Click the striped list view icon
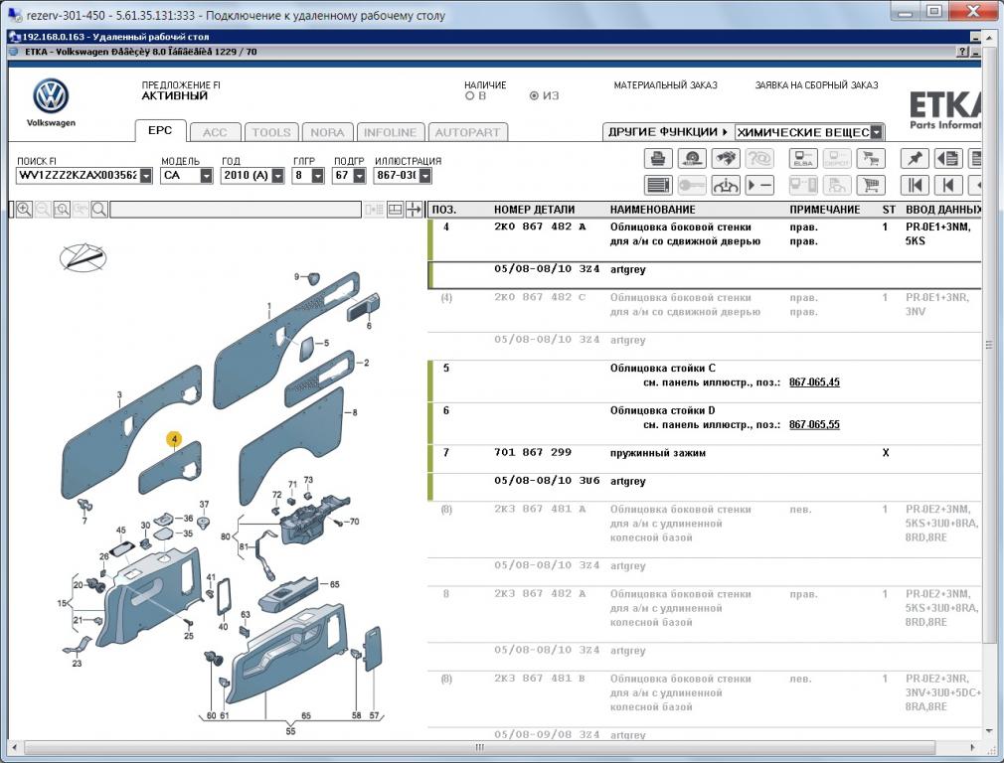Image resolution: width=1004 pixels, height=763 pixels. (658, 185)
